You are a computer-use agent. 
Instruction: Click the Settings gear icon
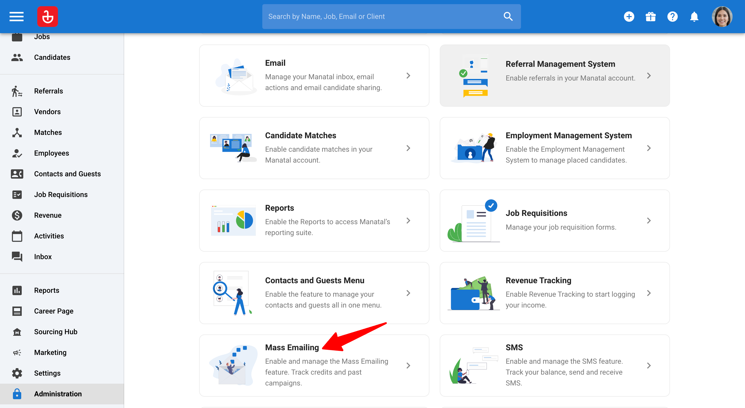coord(17,373)
